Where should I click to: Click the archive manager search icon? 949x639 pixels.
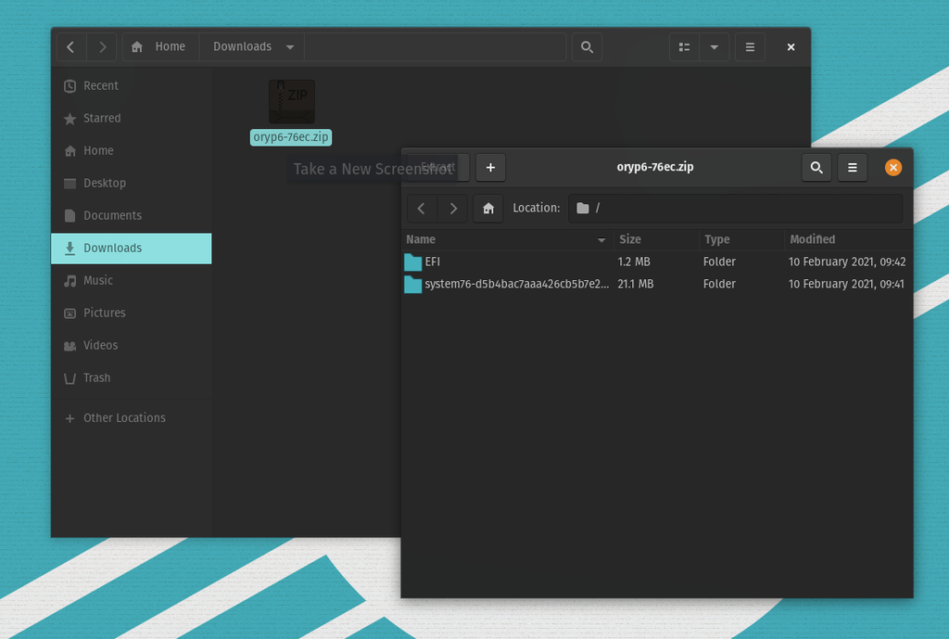click(816, 168)
